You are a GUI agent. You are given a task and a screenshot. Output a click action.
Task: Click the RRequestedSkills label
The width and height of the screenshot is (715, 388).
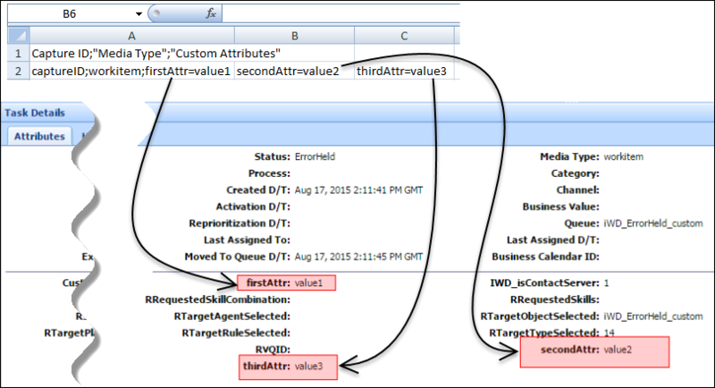pos(555,299)
